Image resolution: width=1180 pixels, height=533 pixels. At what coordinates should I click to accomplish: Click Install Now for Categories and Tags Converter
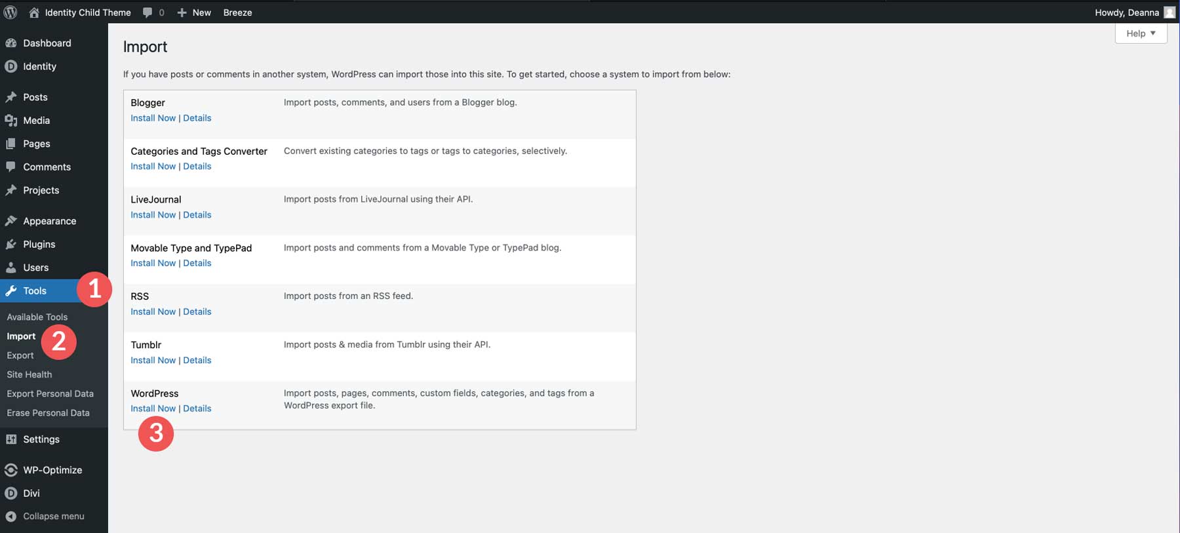(x=153, y=167)
